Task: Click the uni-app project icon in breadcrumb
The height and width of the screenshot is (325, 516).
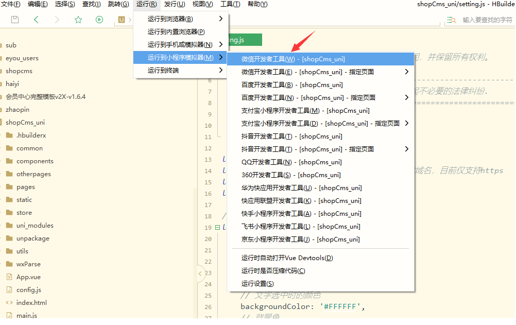Action: (122, 20)
